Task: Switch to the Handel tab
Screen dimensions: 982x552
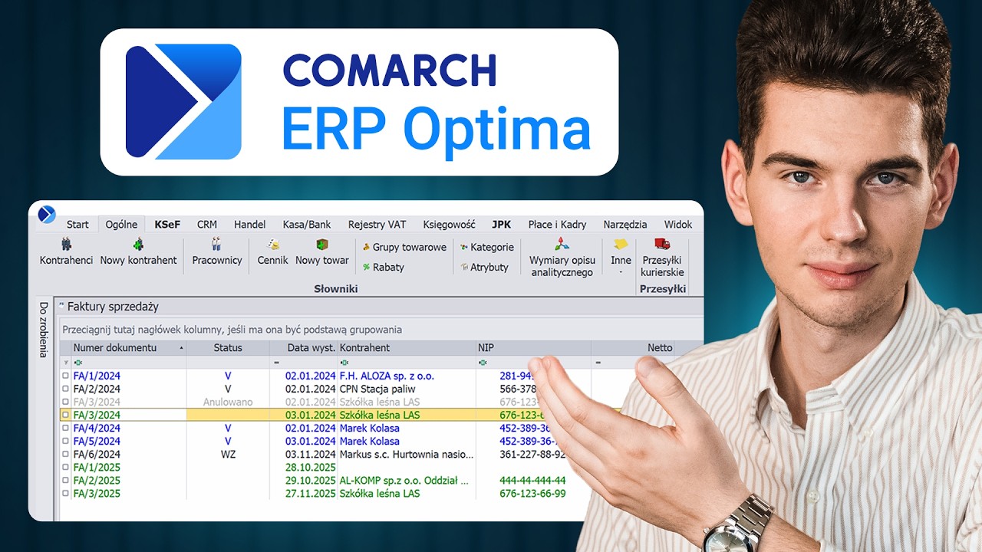Action: click(x=250, y=225)
